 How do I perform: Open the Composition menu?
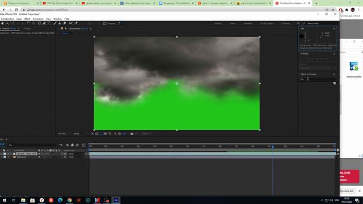pyautogui.click(x=7, y=19)
